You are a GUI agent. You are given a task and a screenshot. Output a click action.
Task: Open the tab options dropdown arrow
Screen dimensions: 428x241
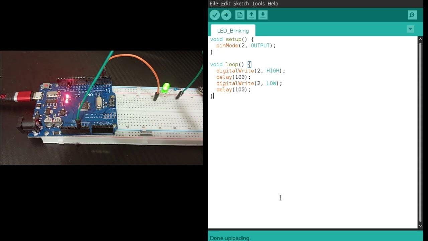point(410,29)
